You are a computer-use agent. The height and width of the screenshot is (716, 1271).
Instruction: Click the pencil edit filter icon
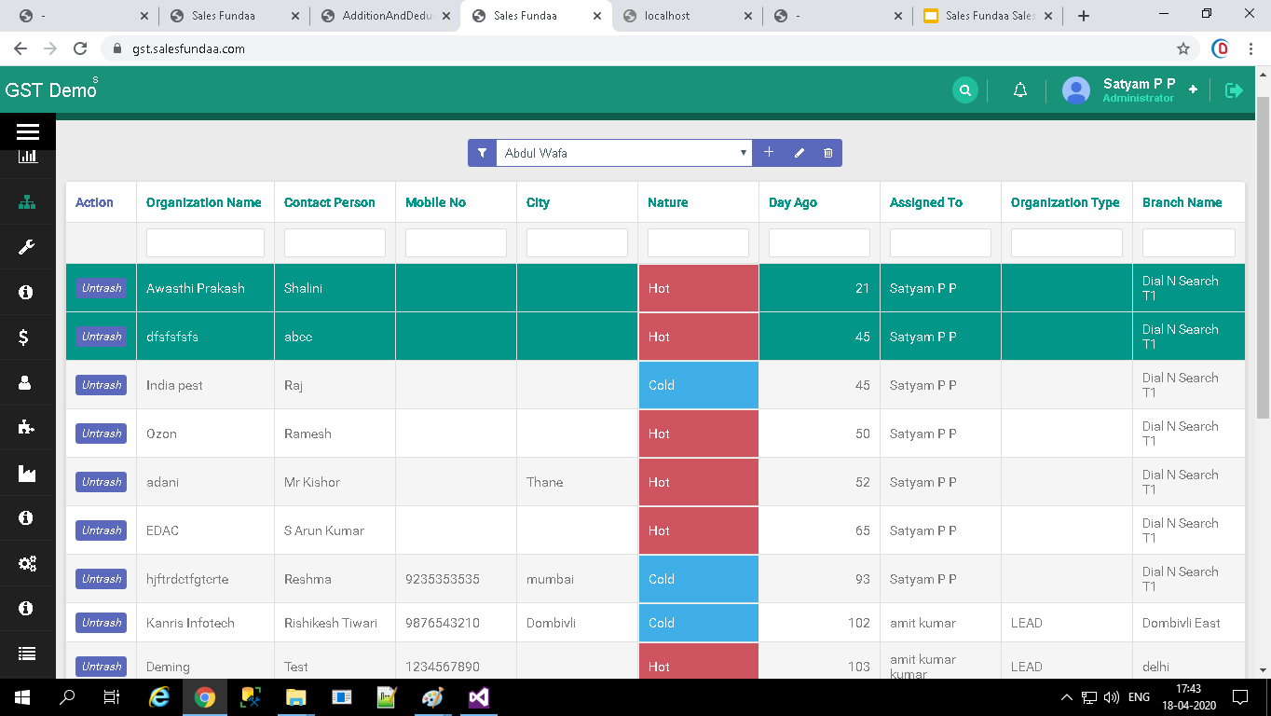point(799,153)
